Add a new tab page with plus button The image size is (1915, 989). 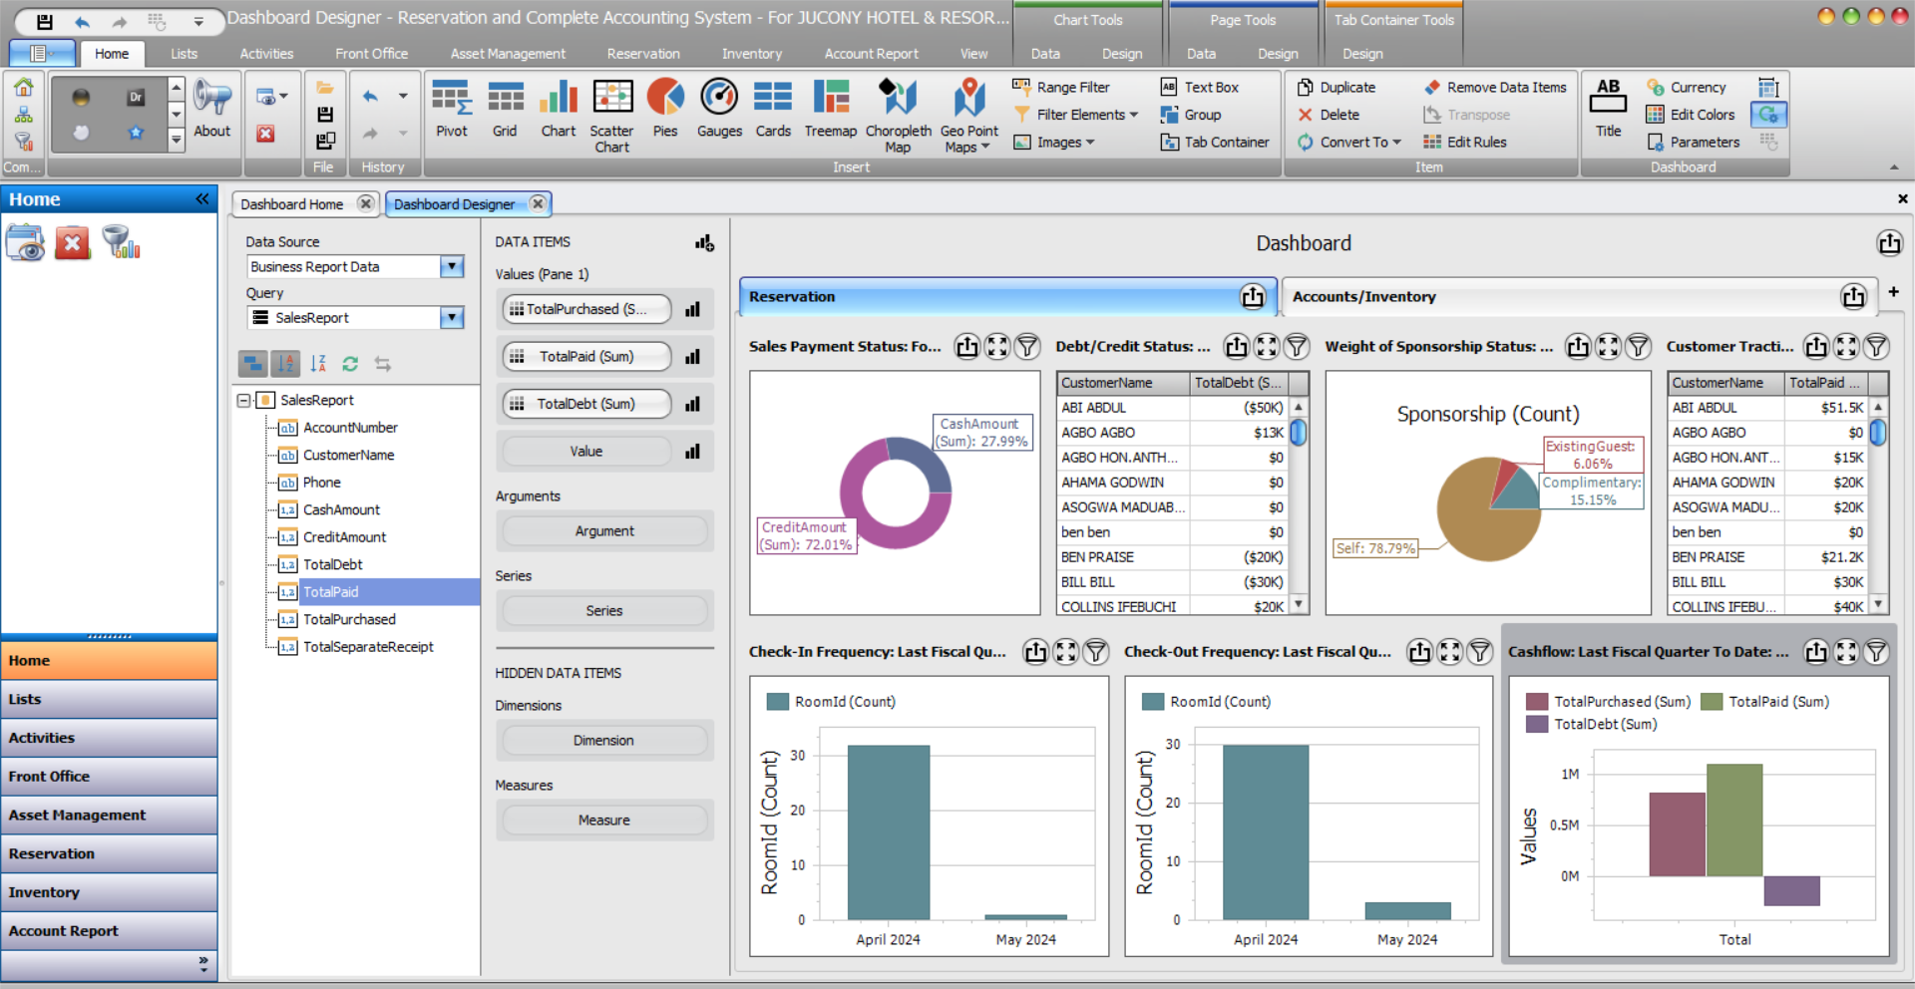click(x=1893, y=291)
